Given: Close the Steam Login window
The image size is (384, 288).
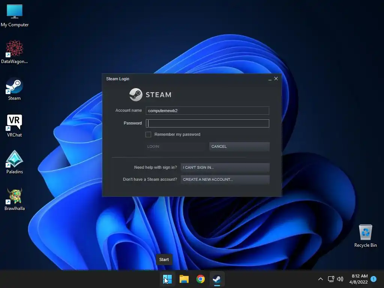Looking at the screenshot, I should [276, 79].
